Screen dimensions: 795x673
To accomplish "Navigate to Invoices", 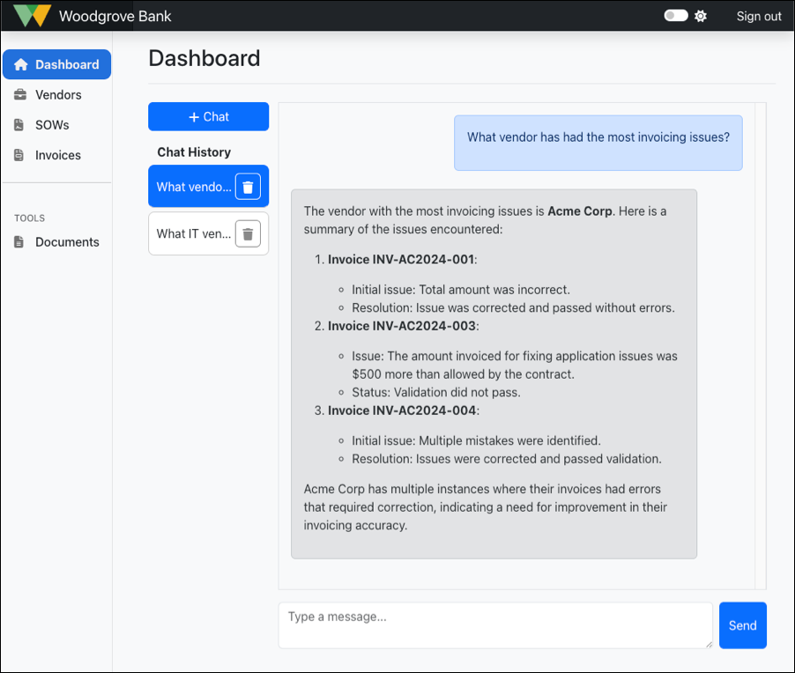I will (56, 155).
